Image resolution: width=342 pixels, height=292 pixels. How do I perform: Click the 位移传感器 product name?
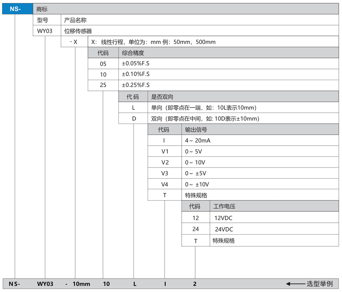[78, 31]
